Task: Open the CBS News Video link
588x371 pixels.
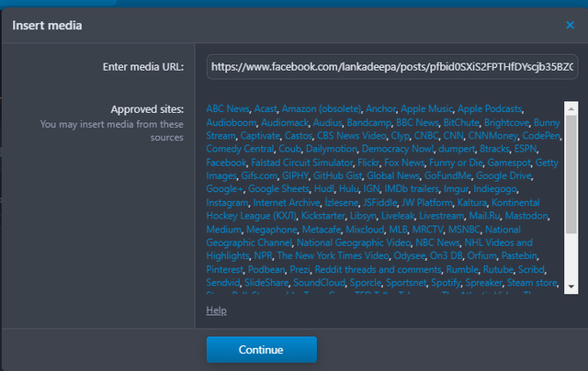Action: (x=351, y=136)
